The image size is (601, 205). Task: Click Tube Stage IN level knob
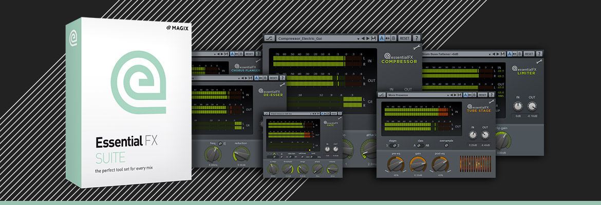click(x=473, y=135)
